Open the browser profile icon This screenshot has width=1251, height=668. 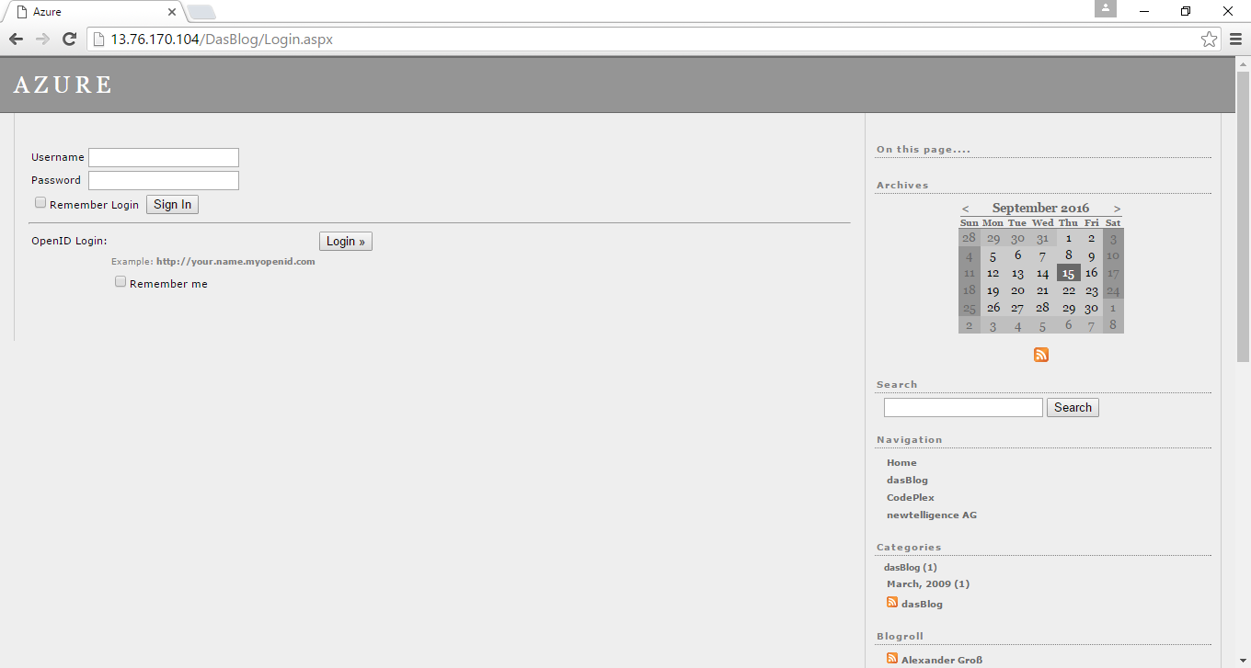[1105, 9]
